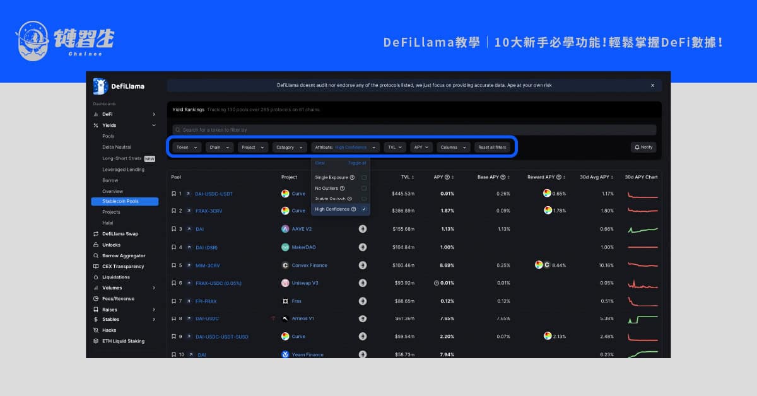Sort by the TVL column header

[408, 177]
